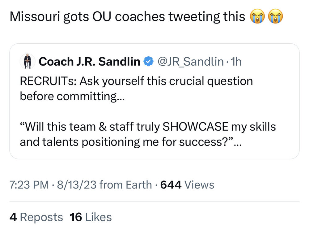Open the 644 Views analytics
The width and height of the screenshot is (309, 230).
[x=187, y=185]
